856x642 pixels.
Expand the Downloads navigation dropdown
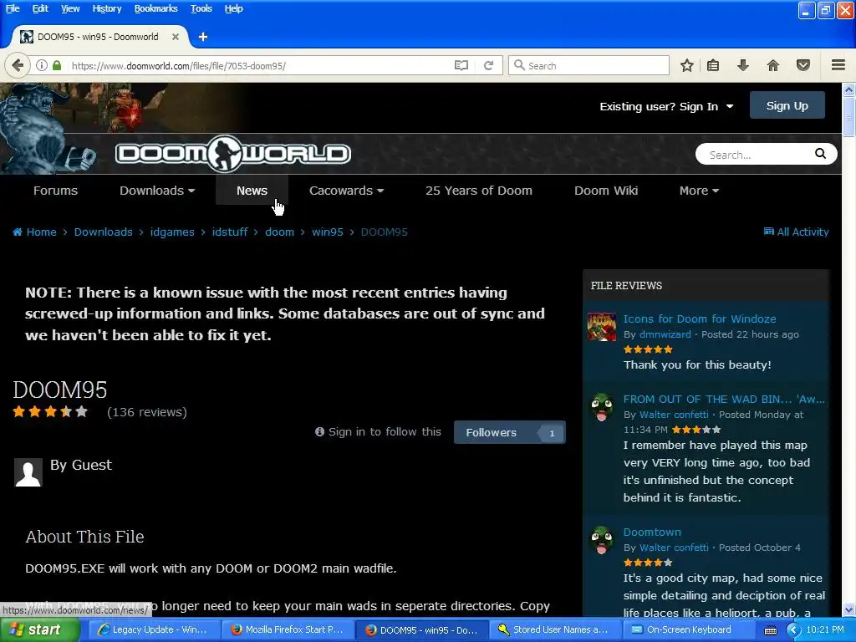(x=157, y=191)
